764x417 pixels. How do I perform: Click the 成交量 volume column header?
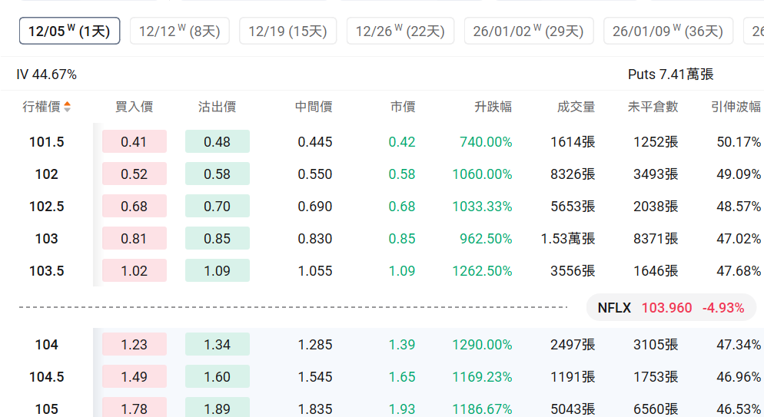(x=576, y=107)
